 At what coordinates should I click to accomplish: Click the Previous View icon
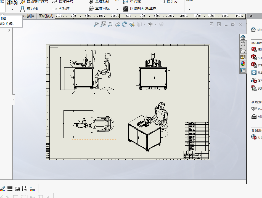click(118, 24)
